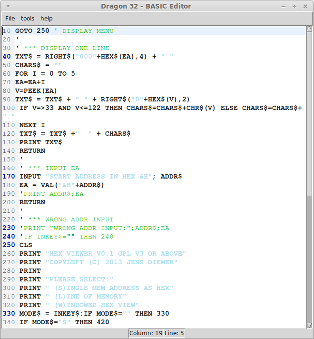The width and height of the screenshot is (314, 339).
Task: Maximize the BASIC Editor window
Action: tap(294, 7)
